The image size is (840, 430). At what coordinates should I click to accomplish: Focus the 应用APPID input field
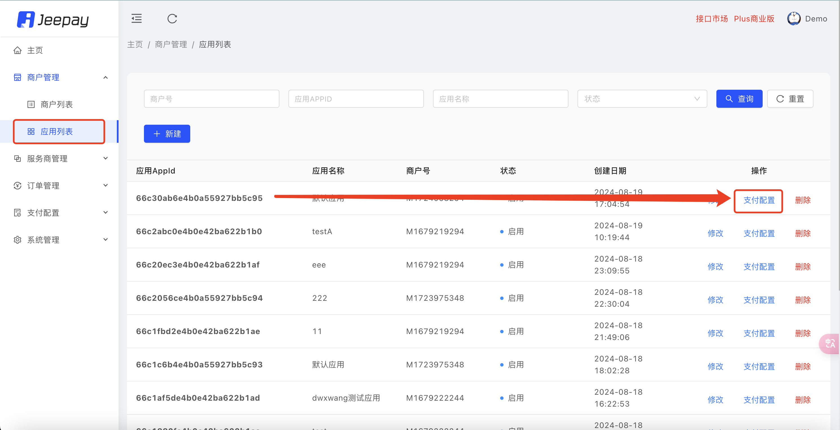pos(356,99)
